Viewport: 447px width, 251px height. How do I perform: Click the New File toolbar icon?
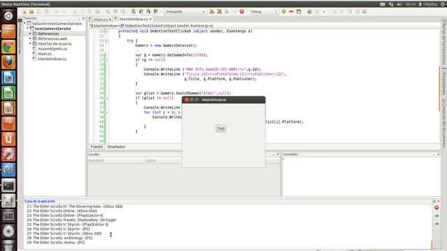tap(24, 12)
